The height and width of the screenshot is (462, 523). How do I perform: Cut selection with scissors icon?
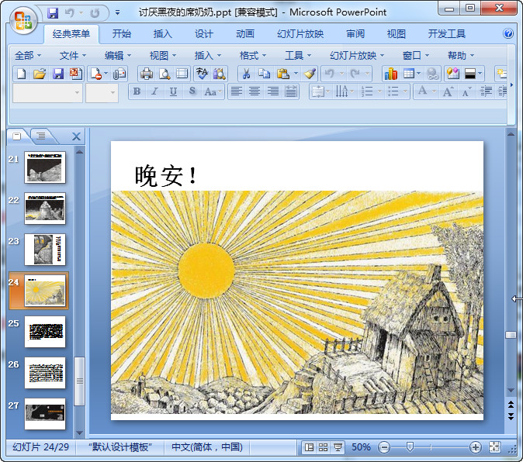click(x=246, y=74)
